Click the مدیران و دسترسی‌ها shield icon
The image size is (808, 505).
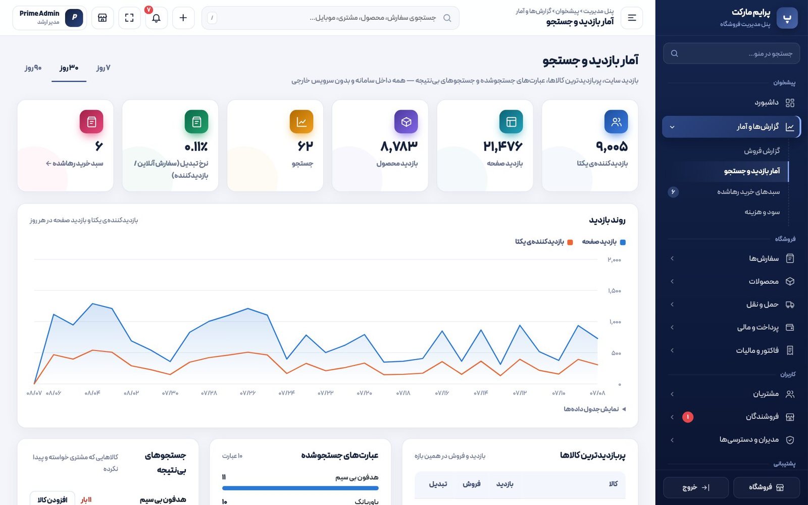(790, 440)
